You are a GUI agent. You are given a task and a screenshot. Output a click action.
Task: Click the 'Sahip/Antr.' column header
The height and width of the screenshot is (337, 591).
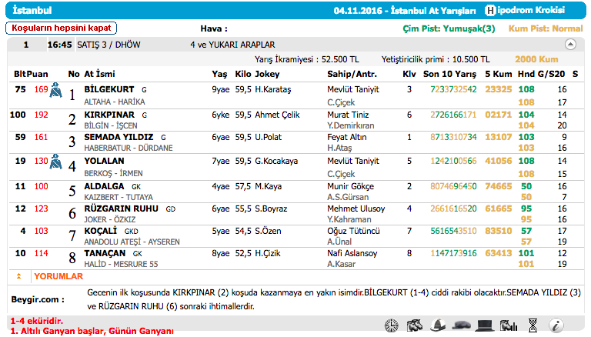point(352,74)
